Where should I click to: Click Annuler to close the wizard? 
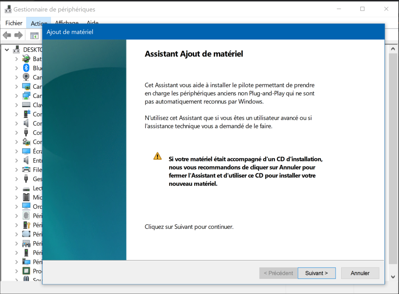pos(360,273)
